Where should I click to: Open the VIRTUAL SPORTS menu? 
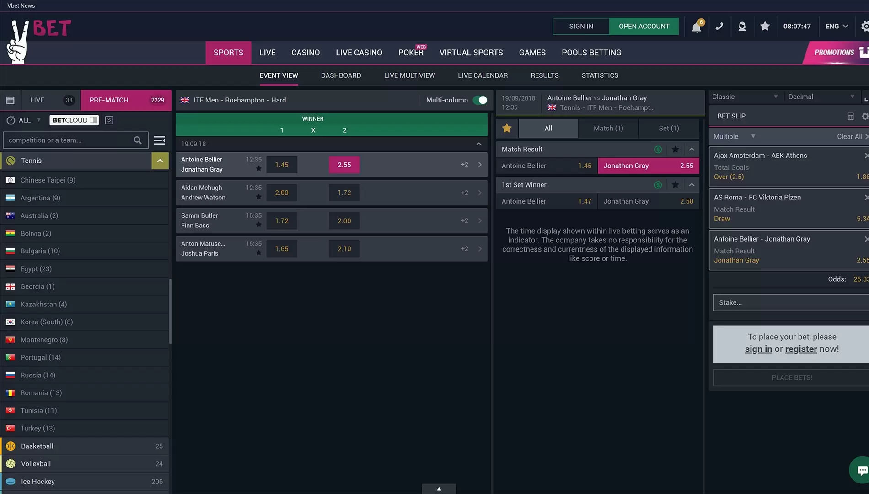[x=471, y=53]
